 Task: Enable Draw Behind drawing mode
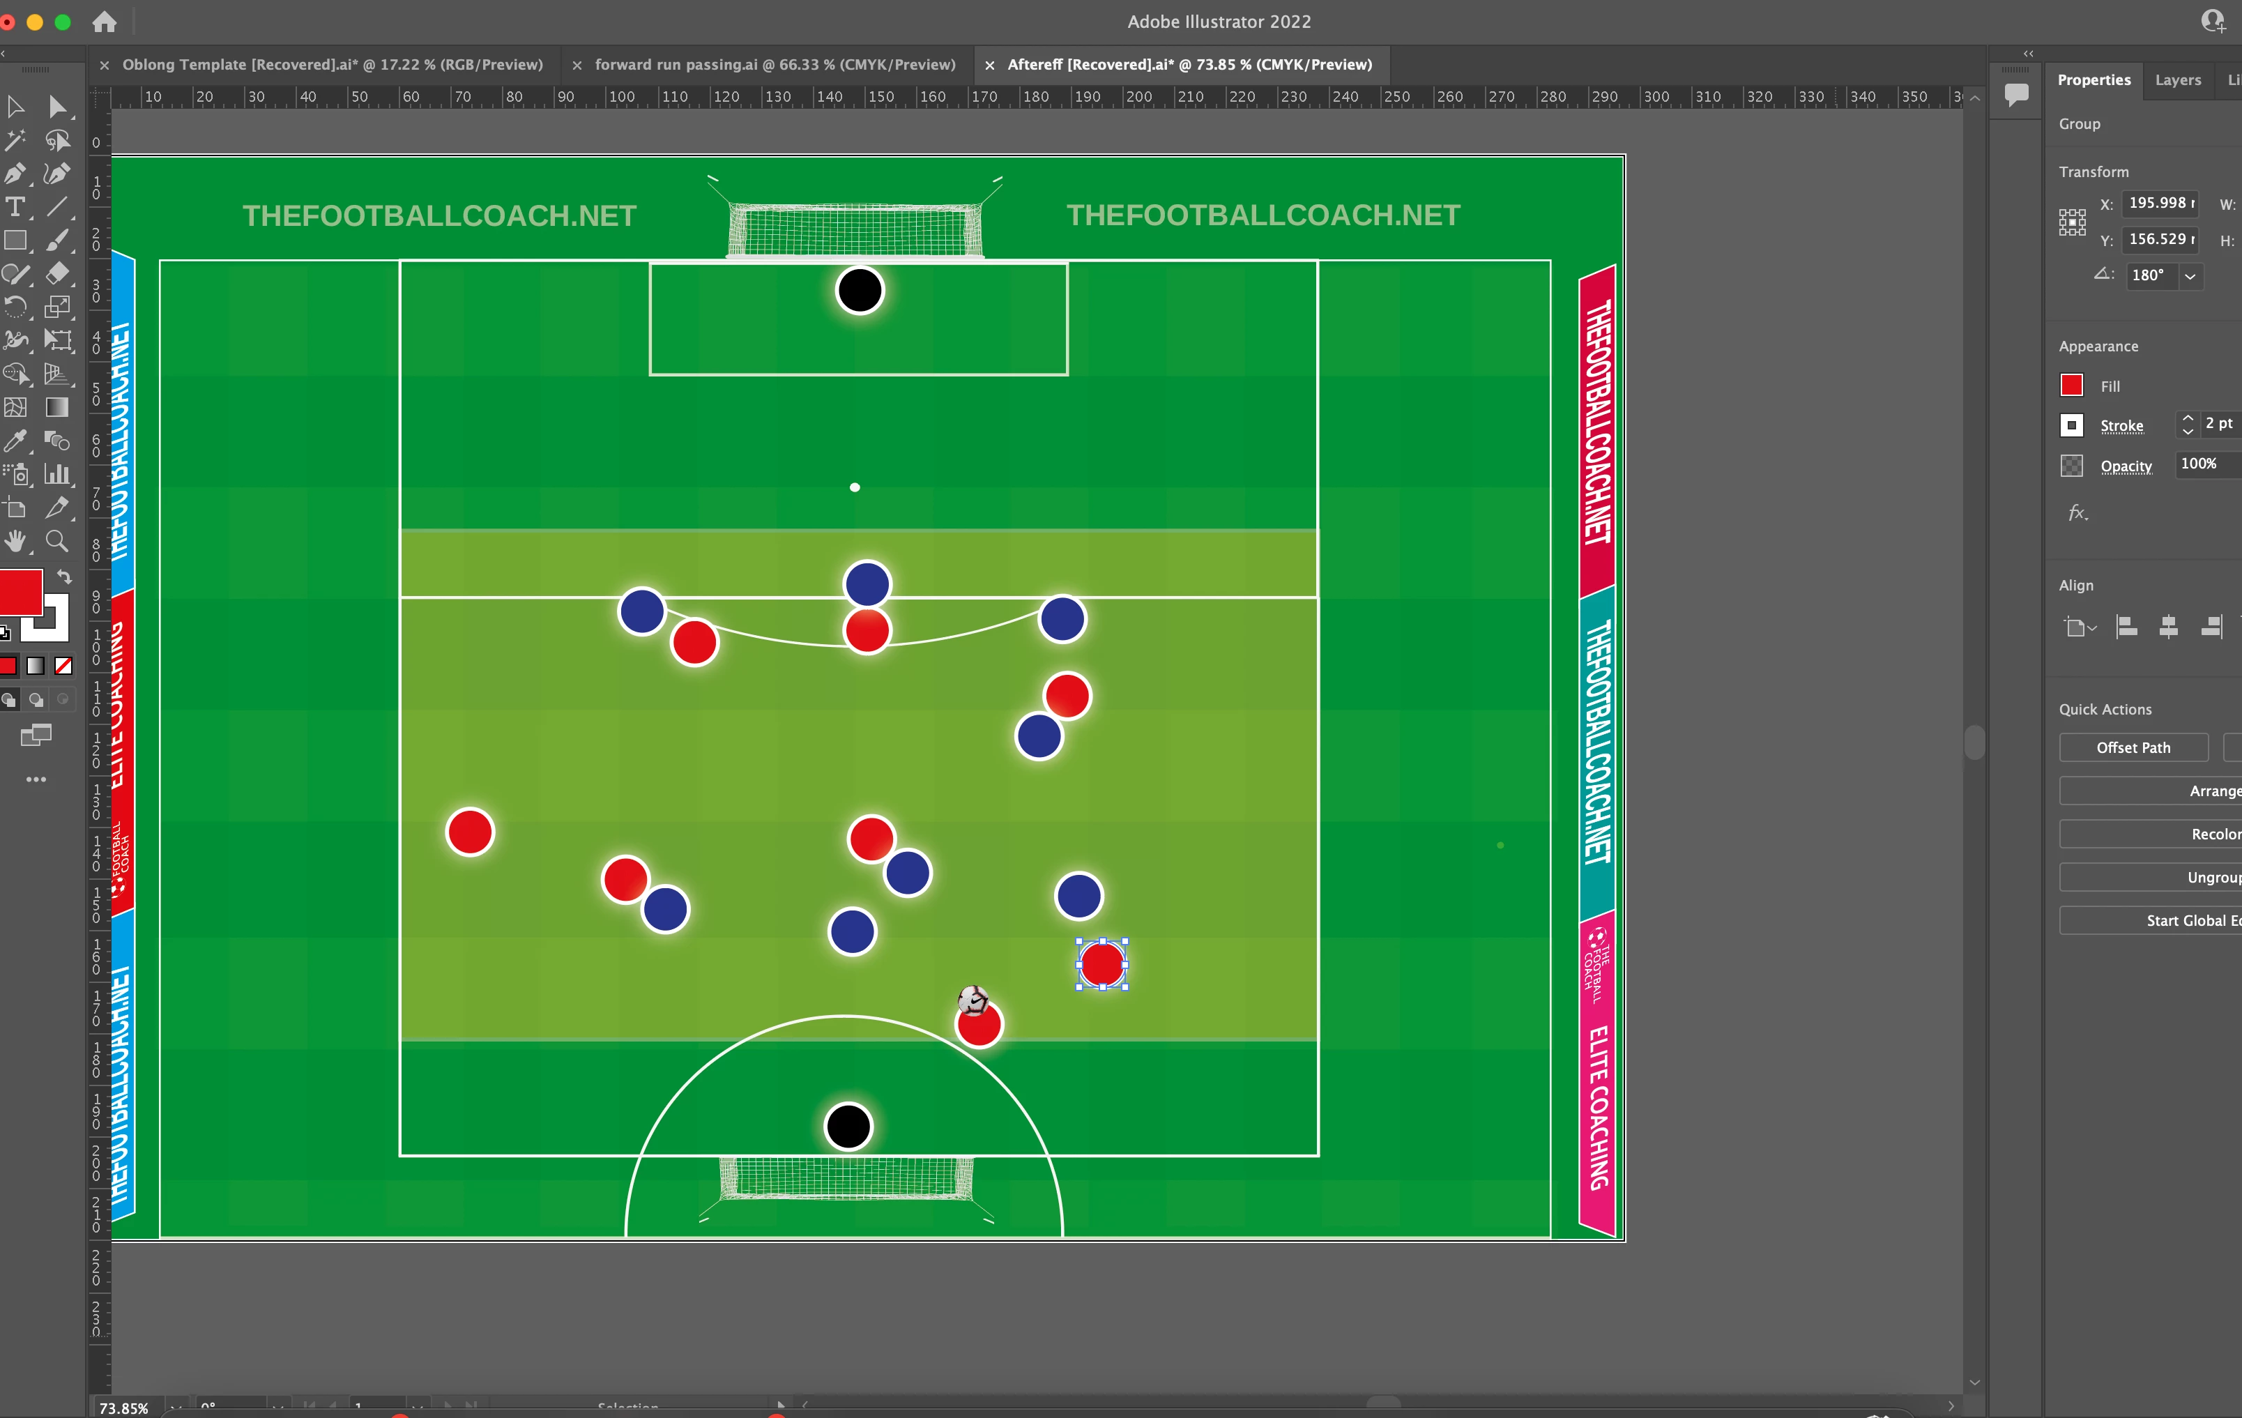tap(36, 699)
